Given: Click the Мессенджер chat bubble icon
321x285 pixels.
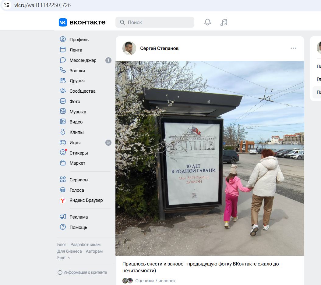Looking at the screenshot, I should click(63, 60).
